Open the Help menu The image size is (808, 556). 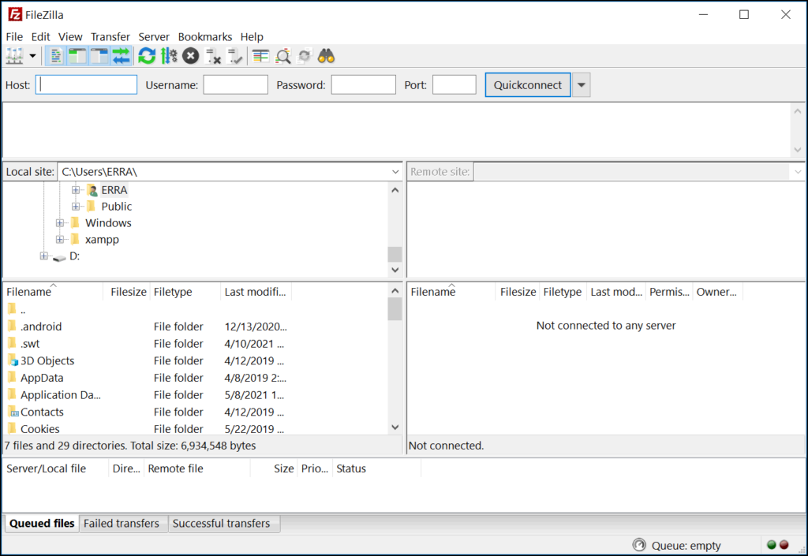point(252,37)
